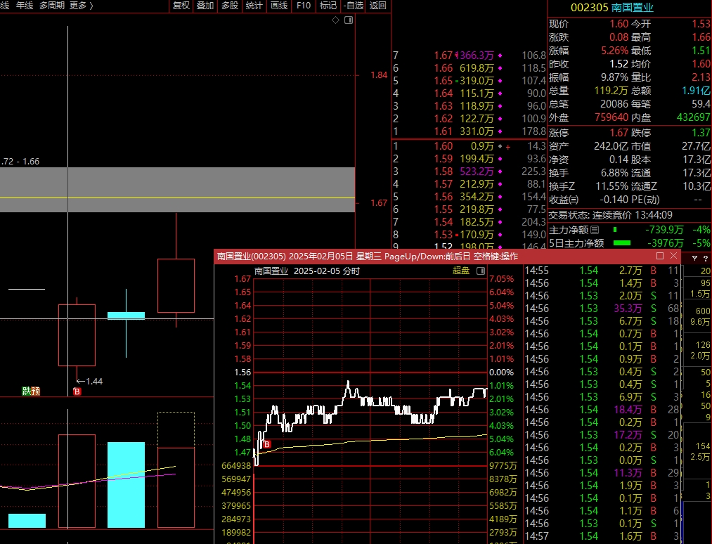Click the 统计 statistics button
The width and height of the screenshot is (712, 544).
click(254, 6)
